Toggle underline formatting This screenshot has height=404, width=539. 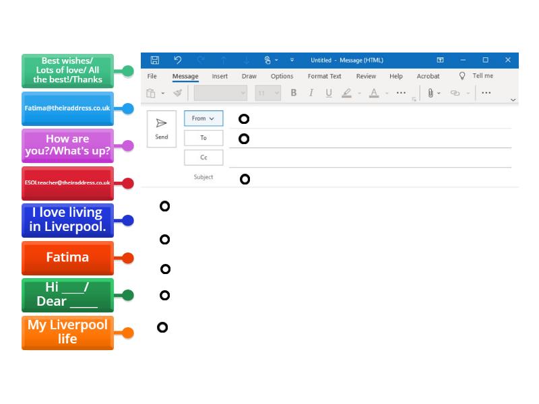coord(328,93)
